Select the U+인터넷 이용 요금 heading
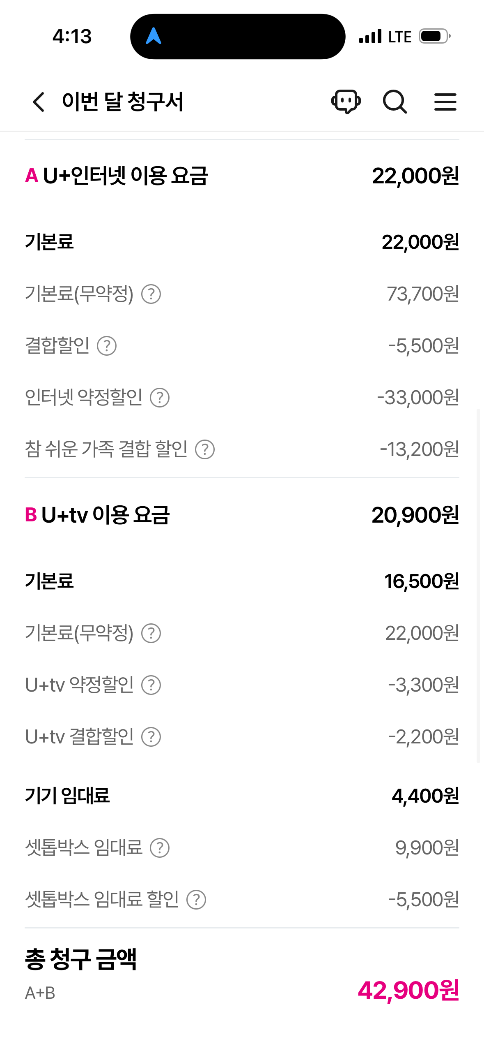 pos(125,176)
